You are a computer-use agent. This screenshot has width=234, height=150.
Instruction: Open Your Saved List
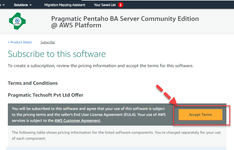click(x=105, y=5)
